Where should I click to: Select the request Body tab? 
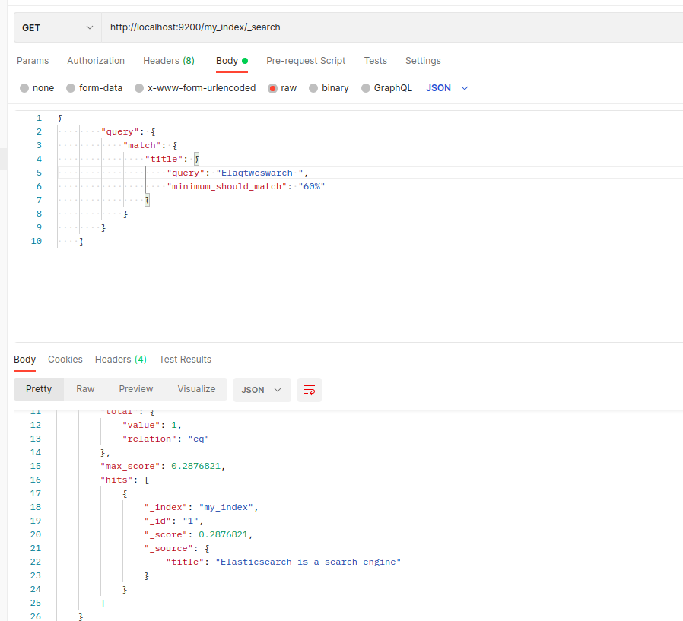(232, 61)
